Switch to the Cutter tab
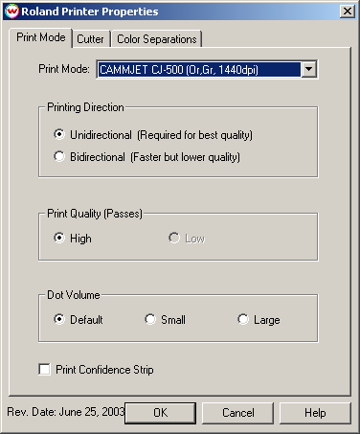The height and width of the screenshot is (434, 360). coord(91,39)
